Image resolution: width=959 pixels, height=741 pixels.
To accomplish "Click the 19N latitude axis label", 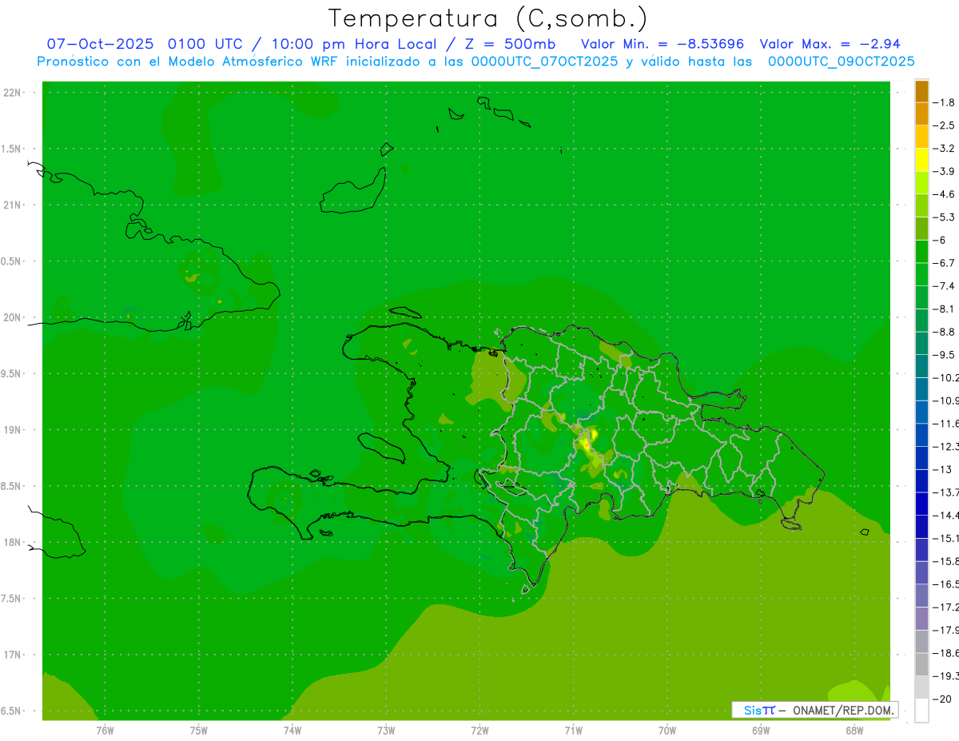I will (12, 430).
